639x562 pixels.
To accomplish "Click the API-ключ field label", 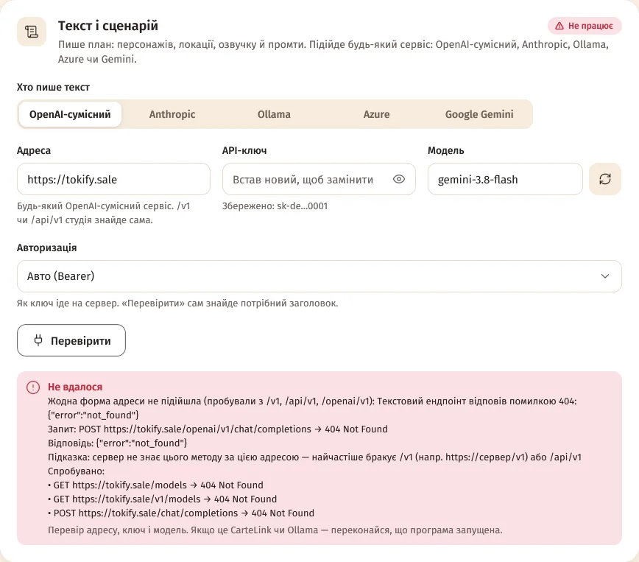I will click(x=244, y=150).
